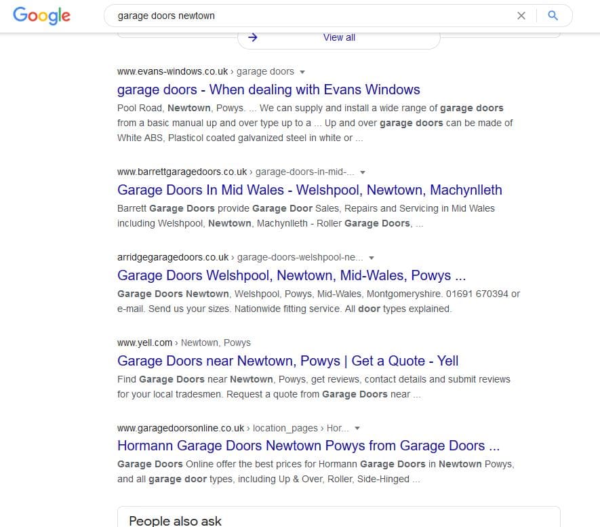
Task: Click into the search text field
Action: (305, 16)
